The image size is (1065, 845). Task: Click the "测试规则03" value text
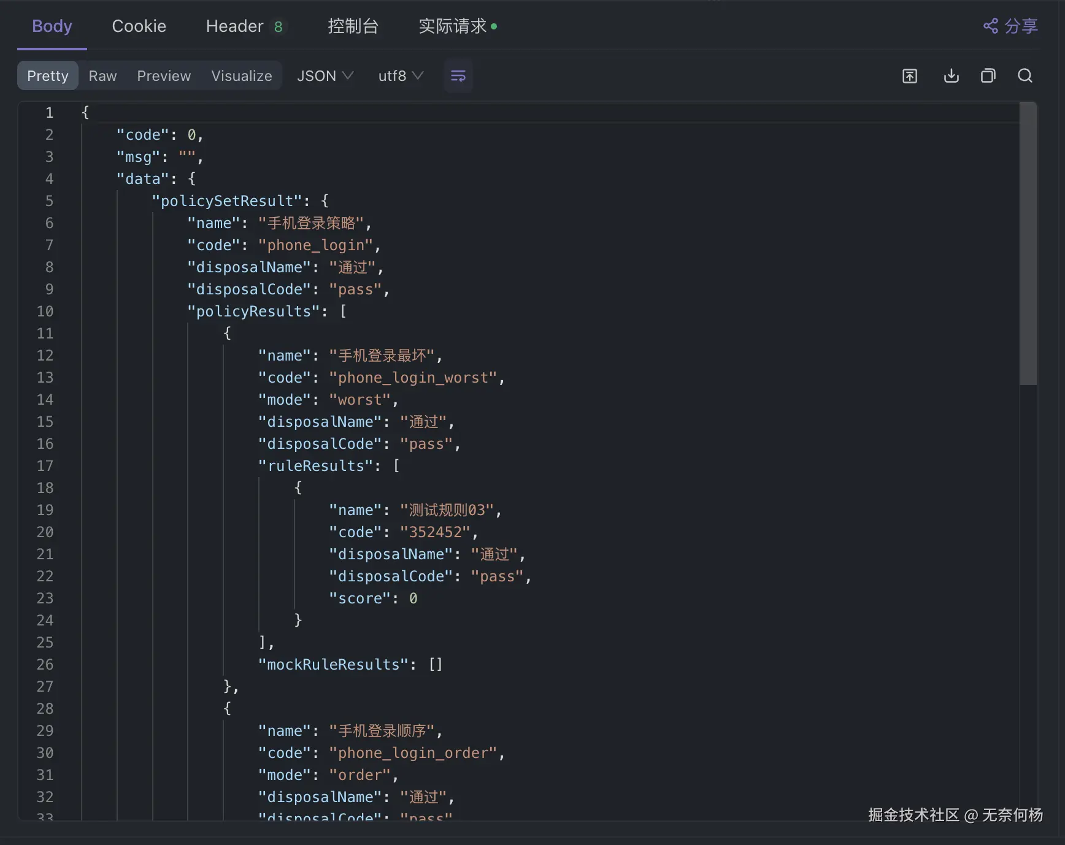447,510
